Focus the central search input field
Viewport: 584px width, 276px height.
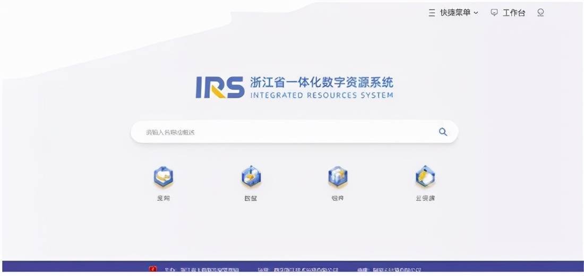point(294,132)
